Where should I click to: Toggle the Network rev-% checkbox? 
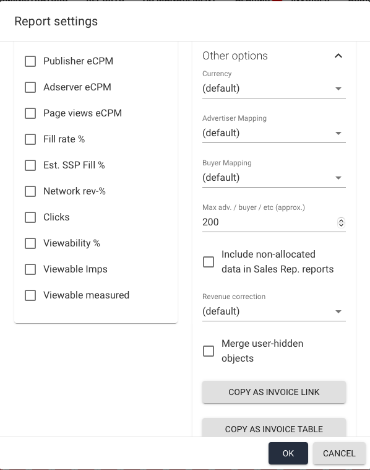[x=30, y=191]
